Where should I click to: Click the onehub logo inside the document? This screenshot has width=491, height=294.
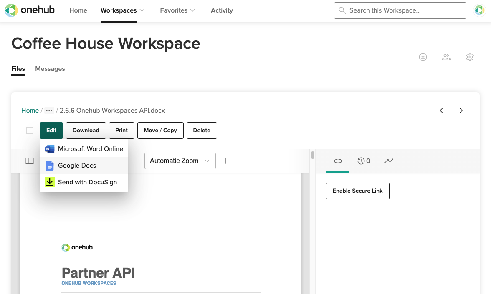(x=77, y=247)
